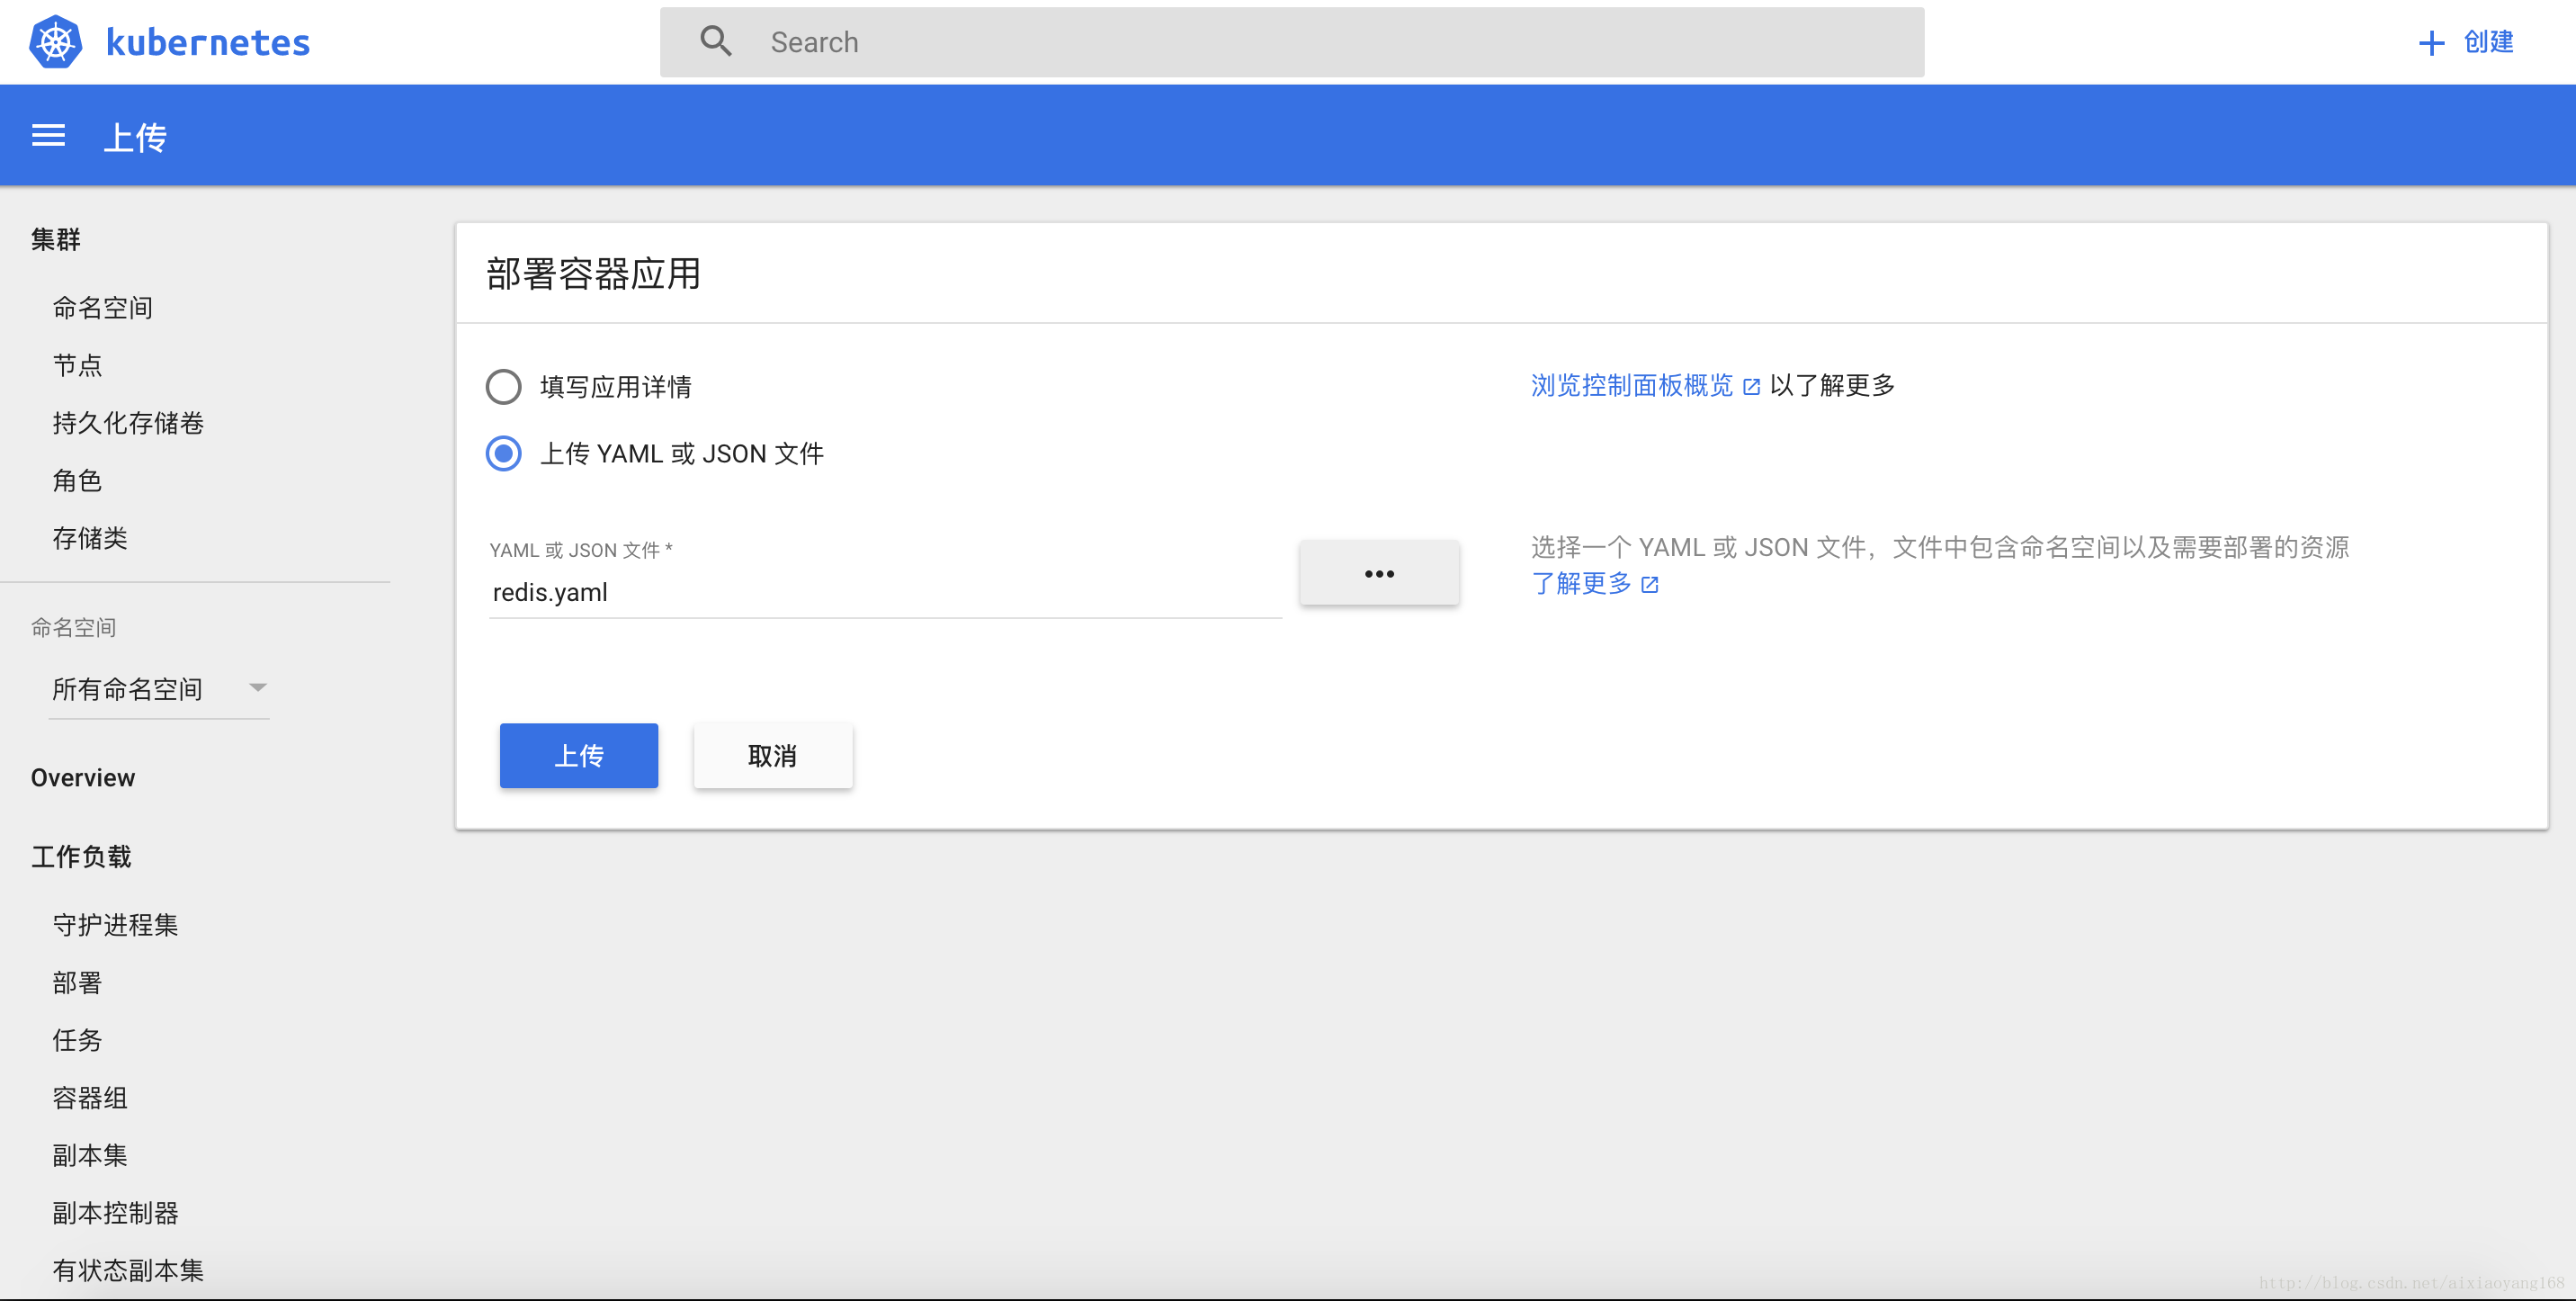This screenshot has width=2576, height=1301.
Task: Click the search magnifier icon
Action: 716,40
